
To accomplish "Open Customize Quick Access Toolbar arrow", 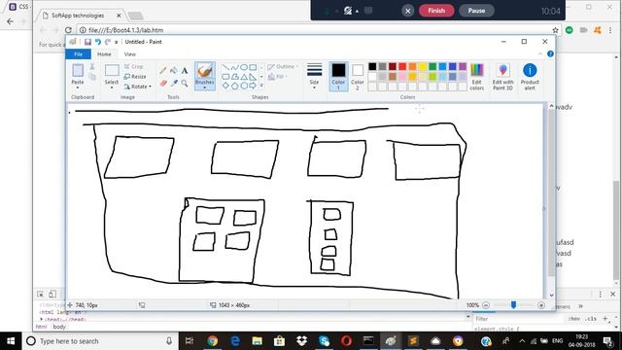I will click(117, 42).
